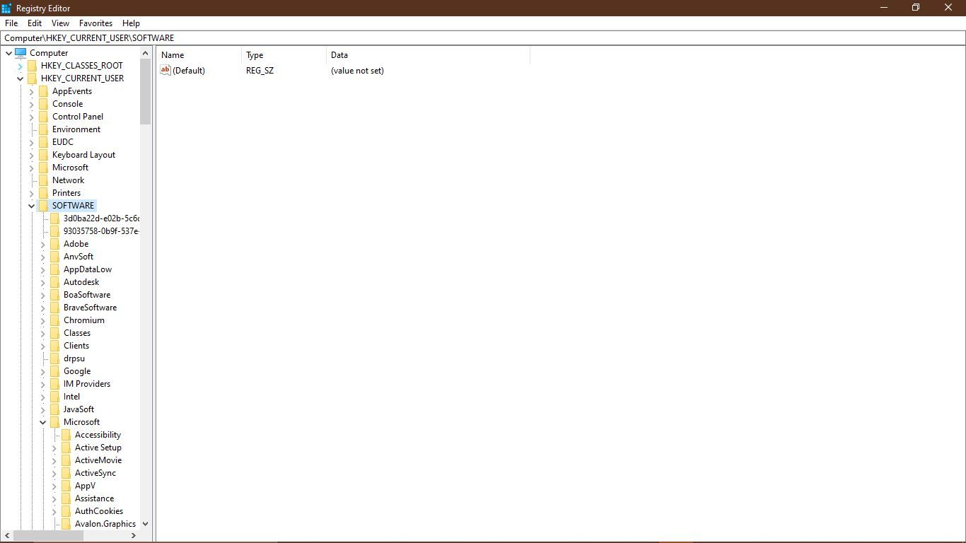Click the Google key folder icon
The width and height of the screenshot is (966, 543).
point(55,370)
